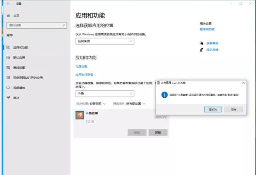The height and width of the screenshot is (175, 256).
Task: Click the 卸载 uninstall button
Action: click(158, 133)
